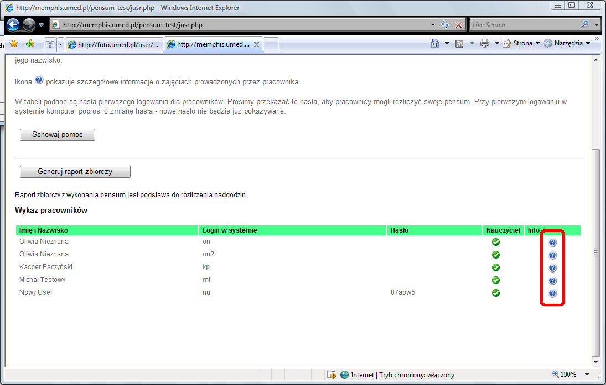Viewport: 606px width, 385px height.
Task: Open the recent pages dropdown beside Forward
Action: coord(41,25)
